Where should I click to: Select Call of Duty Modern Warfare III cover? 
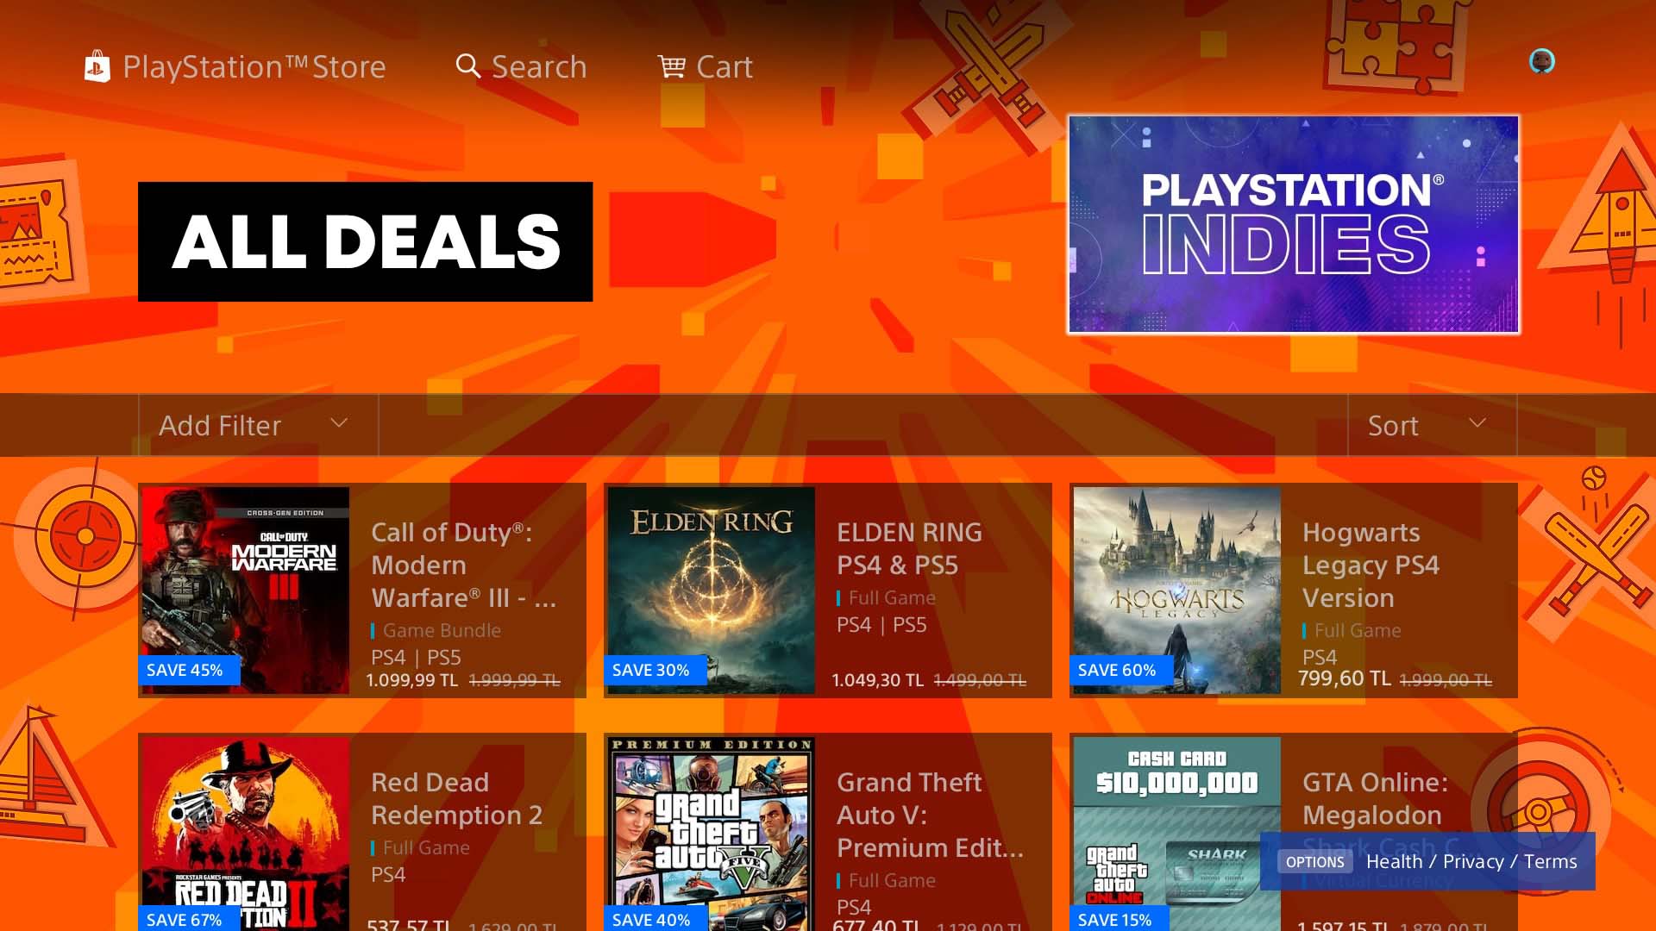(x=246, y=590)
